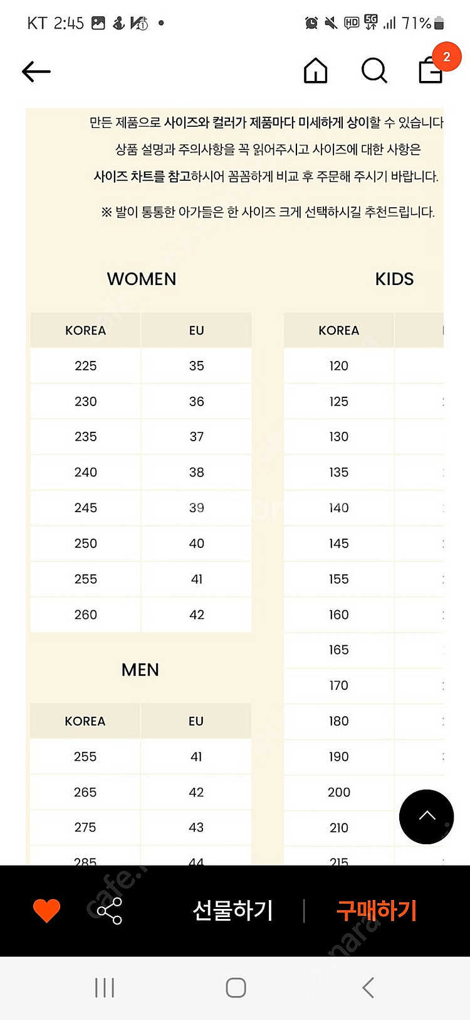470x1020 pixels.
Task: Tap the KIDS size chart heading
Action: [x=394, y=279]
